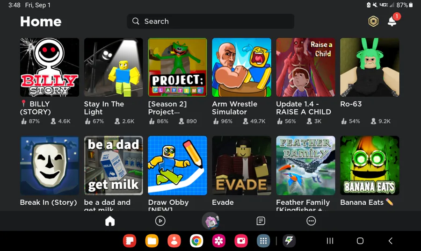Open the More three-dots tab
Screen dimensions: 421x251
point(311,221)
